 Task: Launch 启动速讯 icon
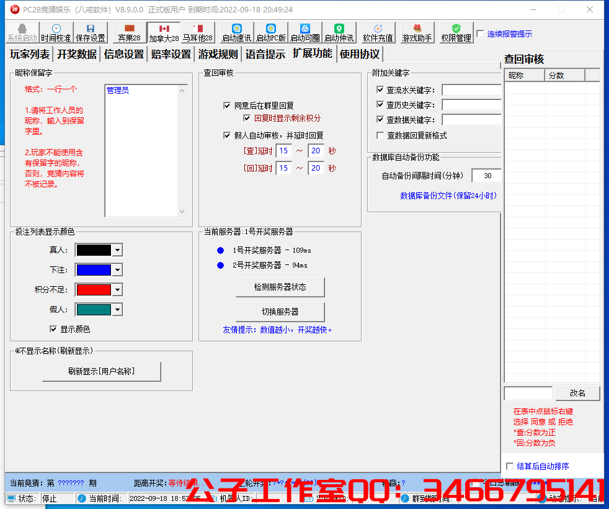click(236, 32)
